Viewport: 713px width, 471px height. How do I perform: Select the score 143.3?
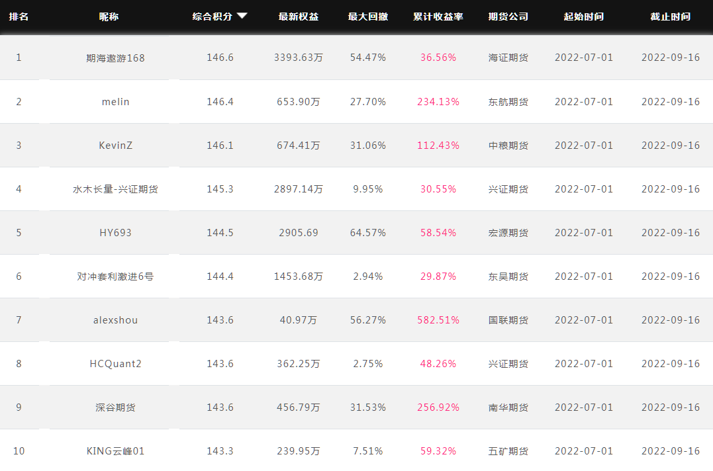coord(220,451)
